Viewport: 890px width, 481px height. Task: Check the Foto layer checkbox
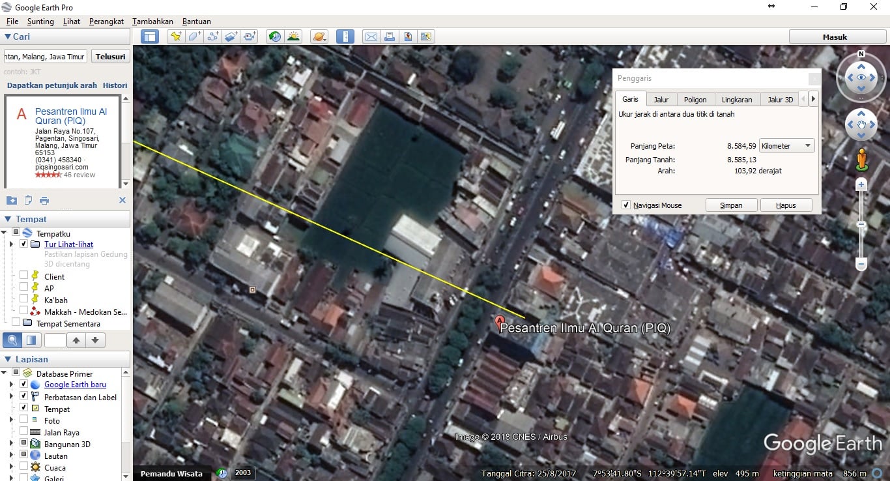tap(24, 420)
